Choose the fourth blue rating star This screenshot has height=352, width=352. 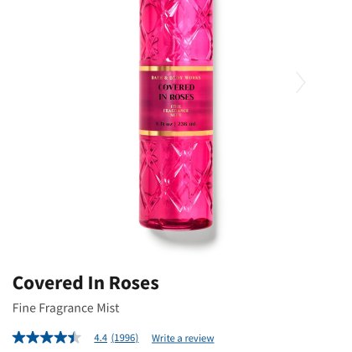coord(60,338)
